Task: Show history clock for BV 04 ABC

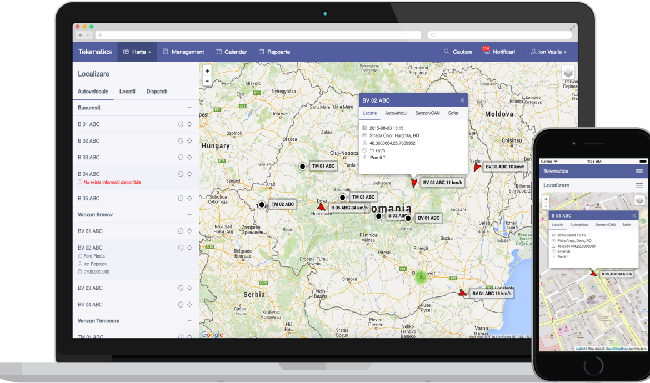Action: point(181,304)
